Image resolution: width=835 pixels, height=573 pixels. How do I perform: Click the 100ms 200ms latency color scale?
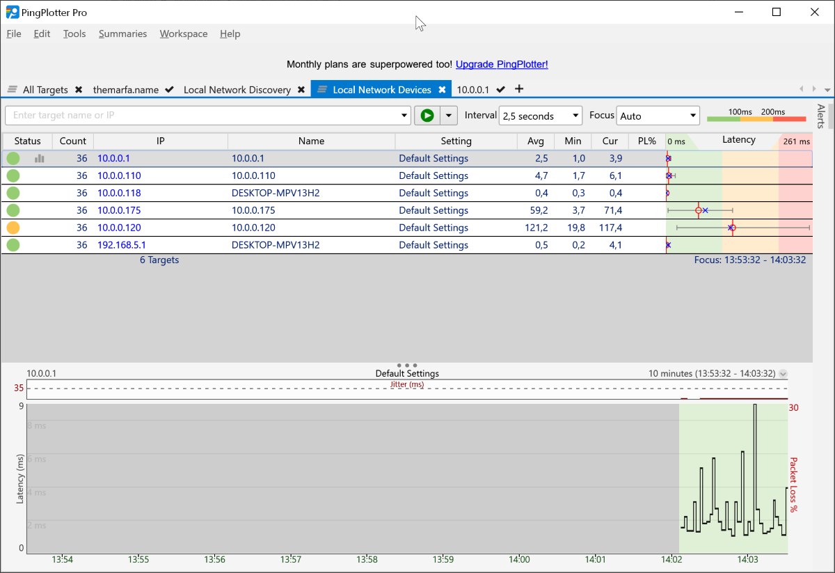(x=756, y=116)
